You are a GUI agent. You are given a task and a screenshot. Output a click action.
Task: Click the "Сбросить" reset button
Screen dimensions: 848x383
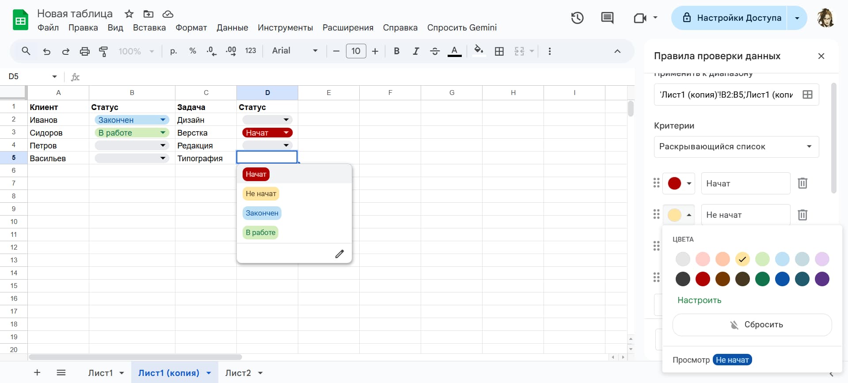pyautogui.click(x=752, y=325)
